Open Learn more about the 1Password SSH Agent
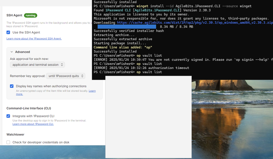This screenshot has height=159, width=273. click(x=34, y=39)
